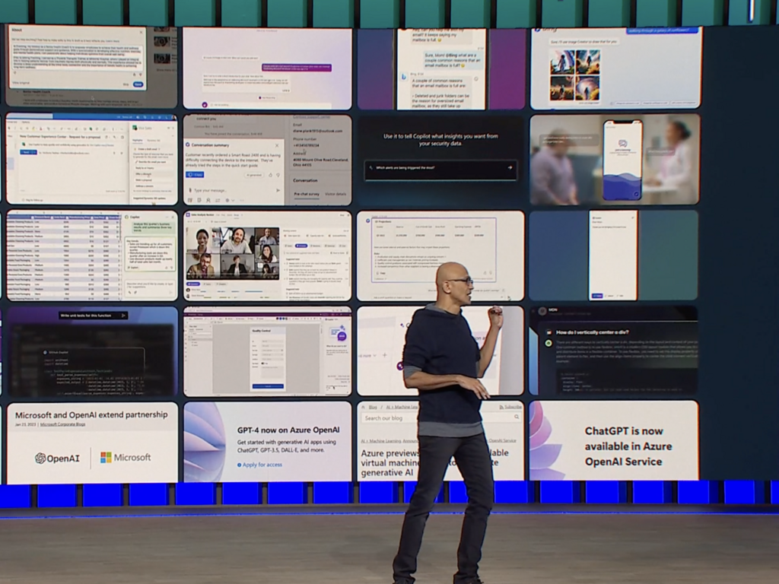Viewport: 779px width, 584px height.
Task: Click the attachment icon left of 'Type your message'
Action: (189, 190)
